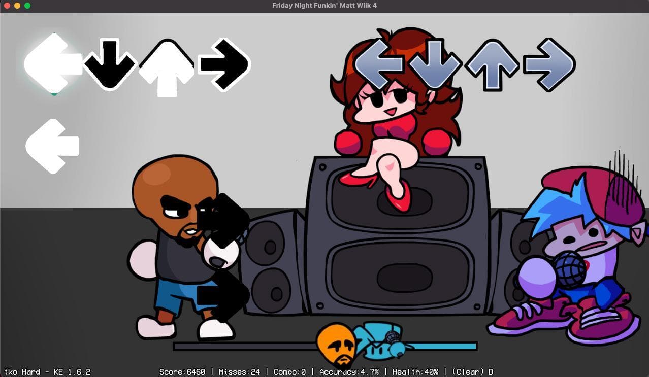Click the "(Clear) D" rating text
Image resolution: width=649 pixels, height=377 pixels.
[x=472, y=372]
